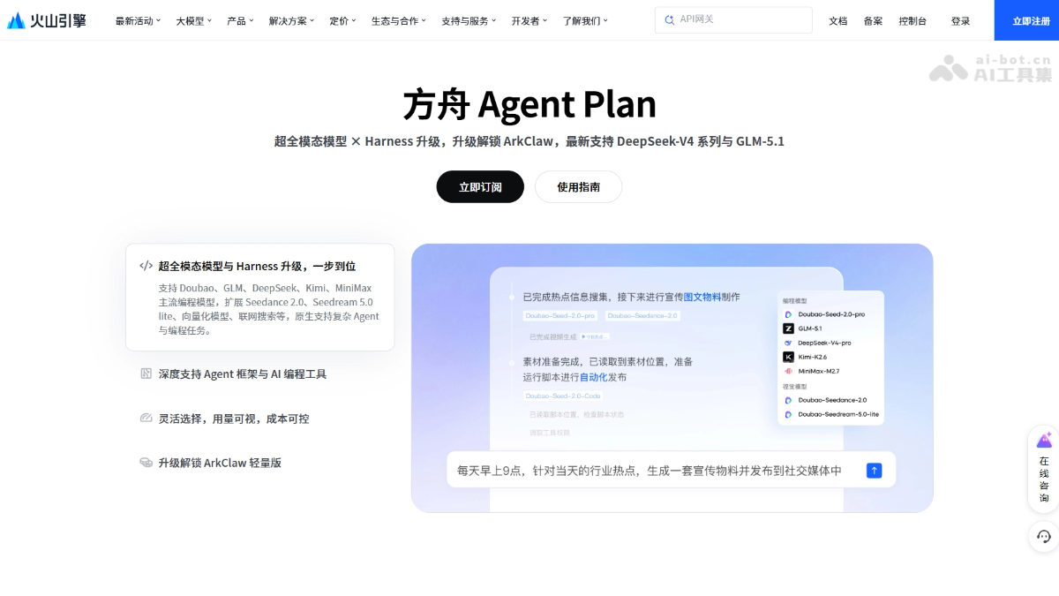Click the gauge icon beside 灵活选择，用量可视，成本可控

coord(146,418)
